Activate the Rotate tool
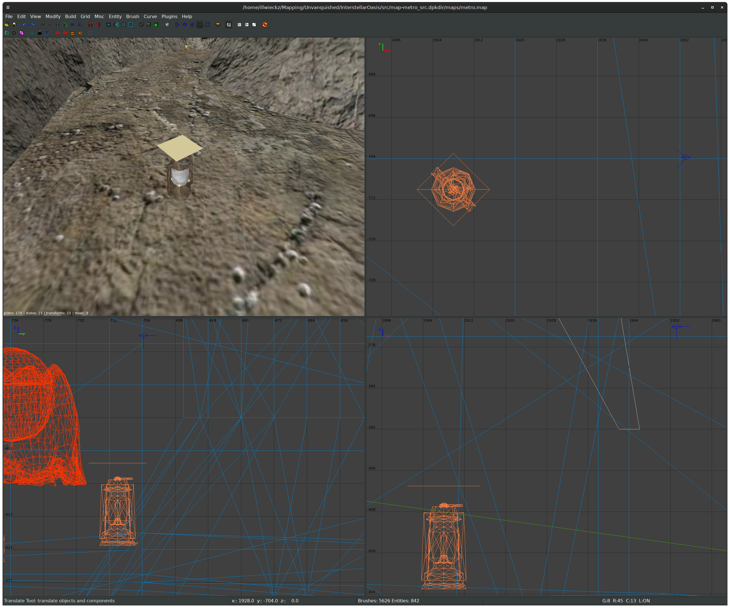The width and height of the screenshot is (730, 608). coord(185,25)
